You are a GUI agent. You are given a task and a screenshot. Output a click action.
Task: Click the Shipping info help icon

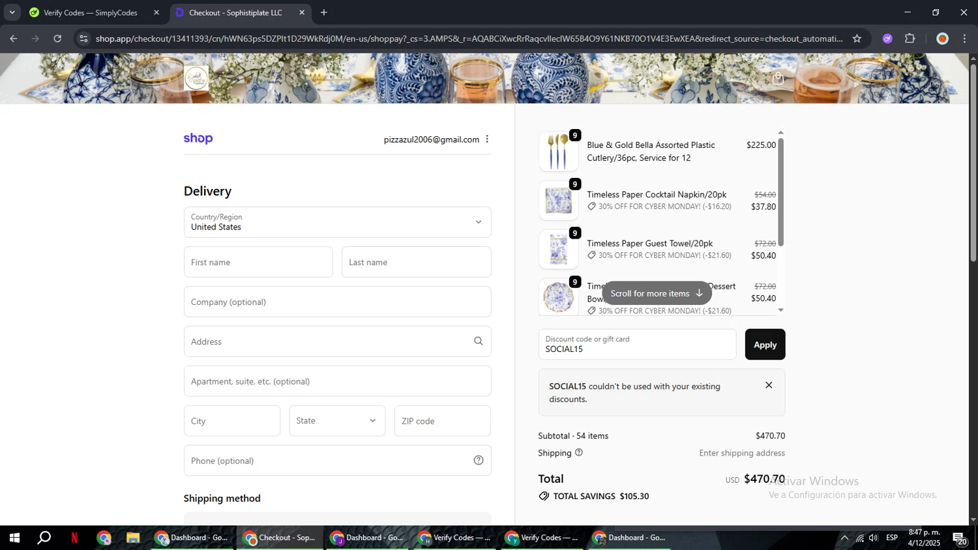coord(579,452)
